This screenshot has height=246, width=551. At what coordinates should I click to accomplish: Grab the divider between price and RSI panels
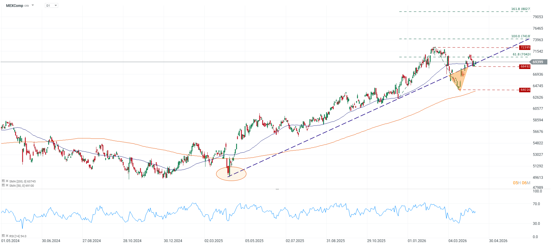pos(277,189)
